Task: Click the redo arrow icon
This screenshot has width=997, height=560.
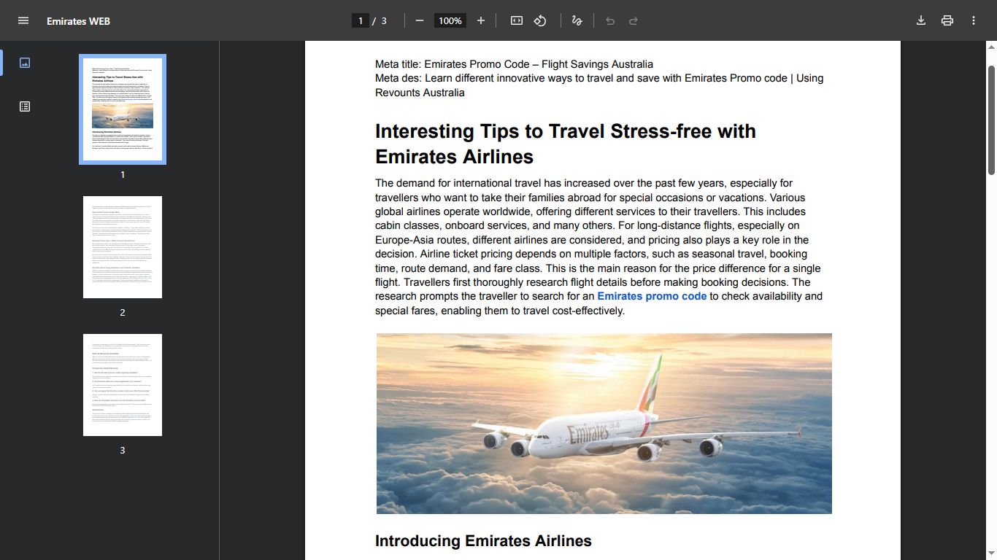Action: (634, 20)
